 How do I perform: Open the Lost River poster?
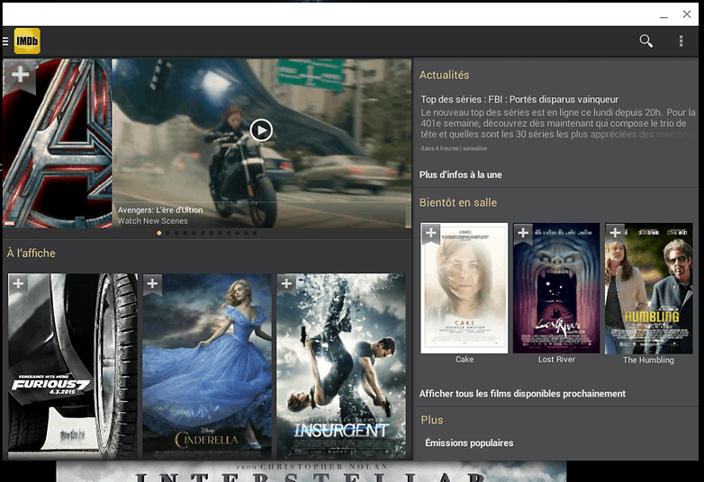[x=556, y=289]
